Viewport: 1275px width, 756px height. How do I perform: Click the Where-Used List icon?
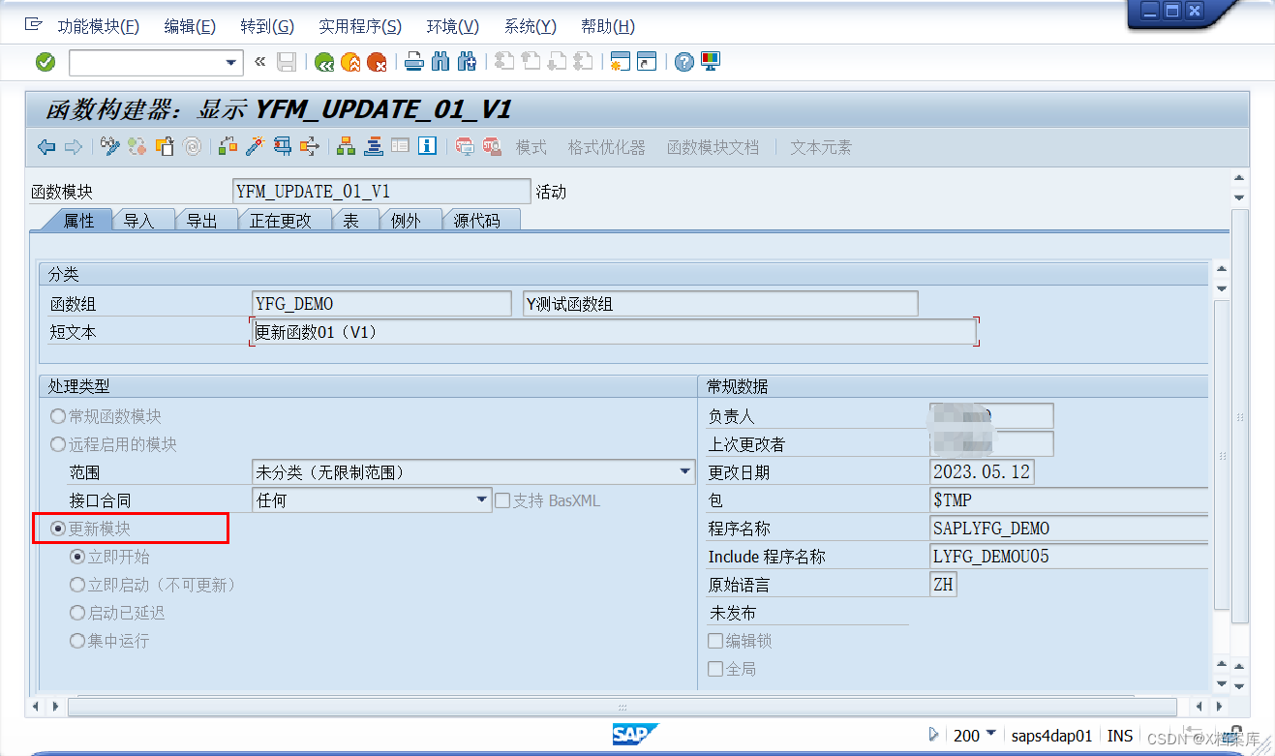tap(309, 147)
